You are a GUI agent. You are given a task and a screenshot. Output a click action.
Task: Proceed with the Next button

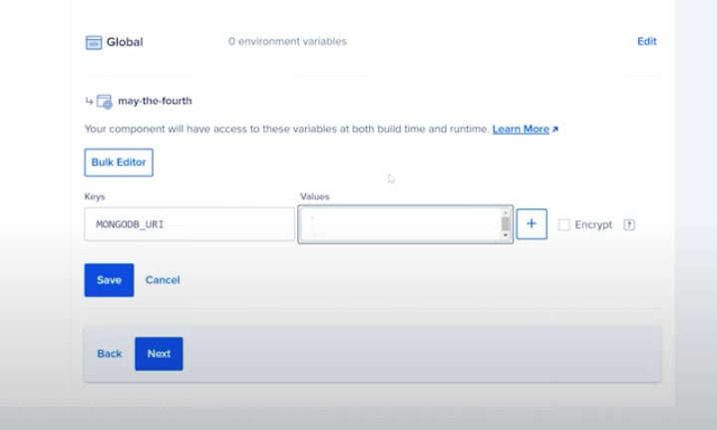[x=159, y=353]
